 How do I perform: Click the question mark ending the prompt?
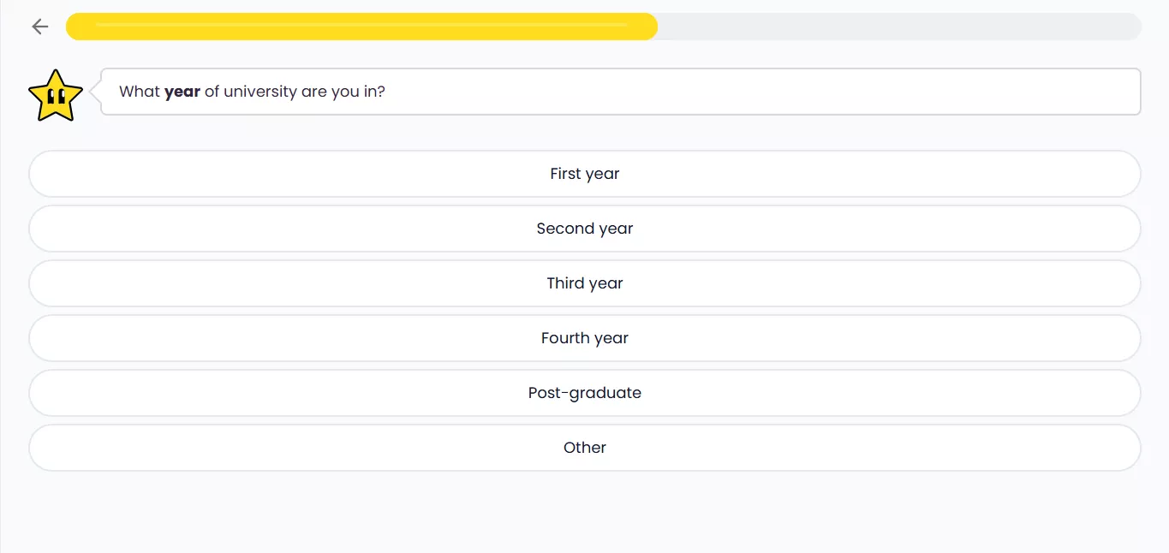[381, 92]
